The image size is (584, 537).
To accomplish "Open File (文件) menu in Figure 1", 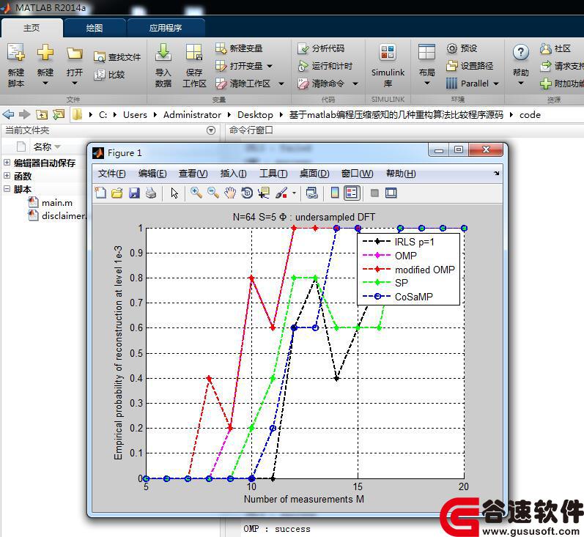I will tap(111, 173).
